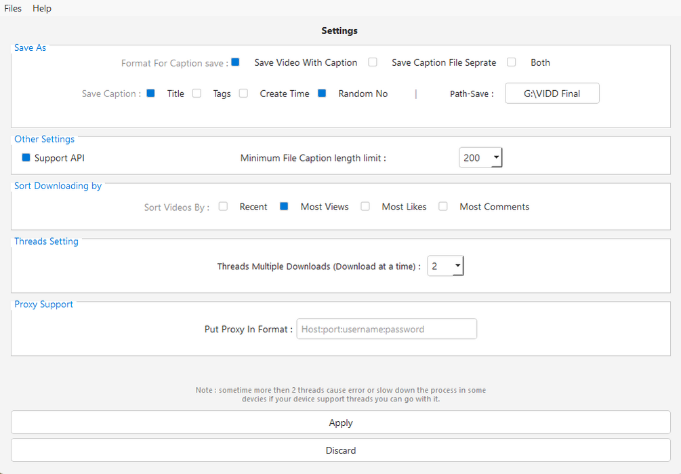This screenshot has width=681, height=474.
Task: Toggle Save Video With Caption checkbox
Action: [x=236, y=62]
